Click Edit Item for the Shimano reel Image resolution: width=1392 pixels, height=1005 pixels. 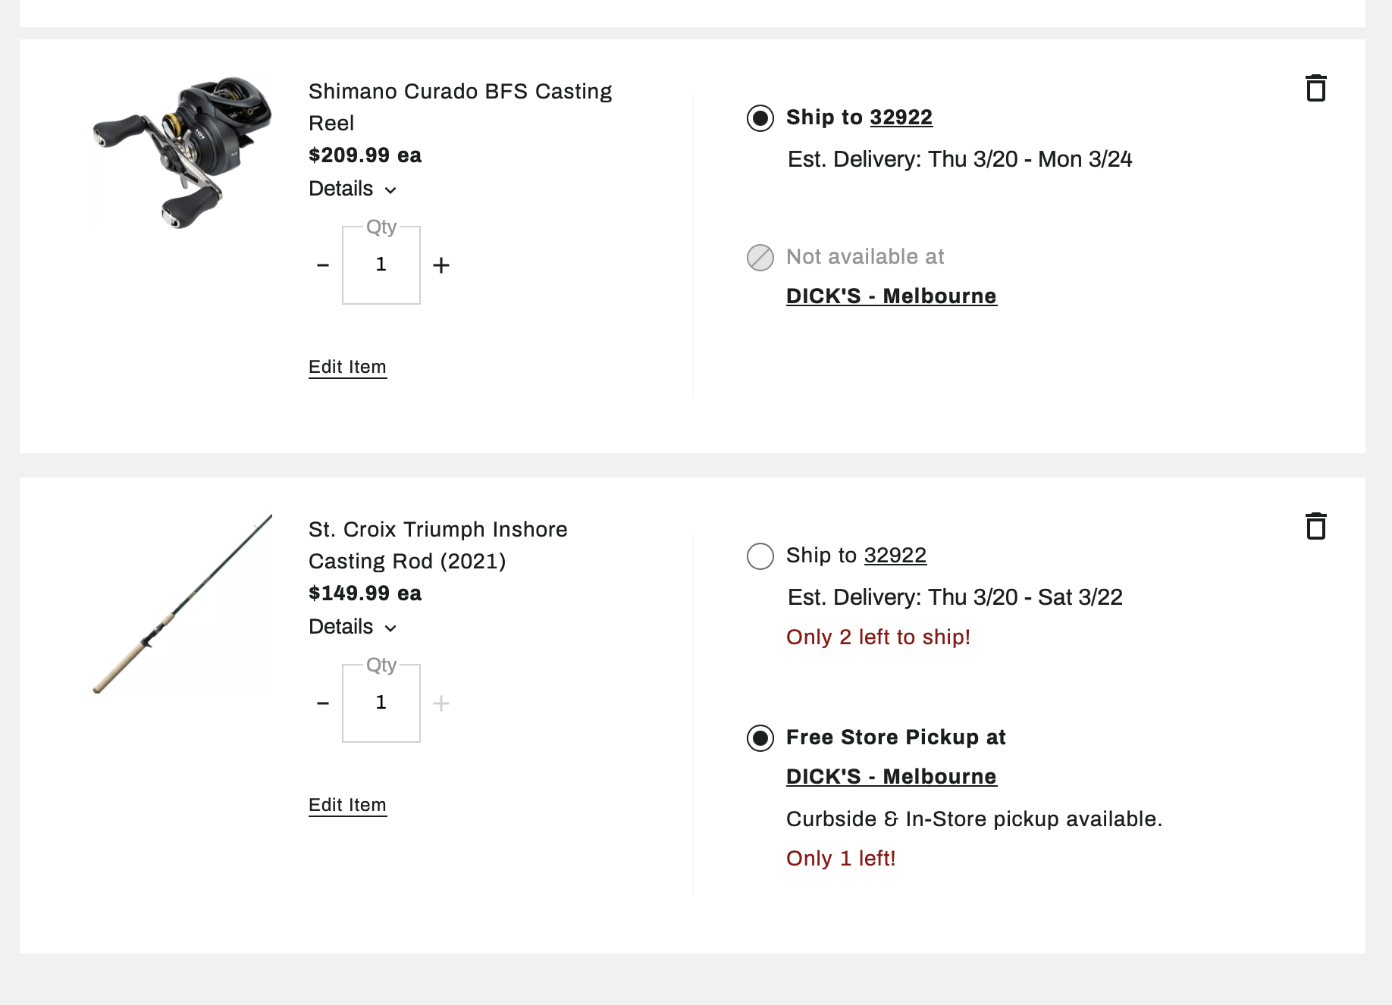click(347, 367)
